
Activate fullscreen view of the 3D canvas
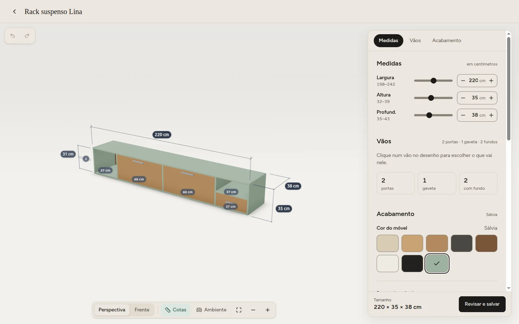click(x=239, y=310)
